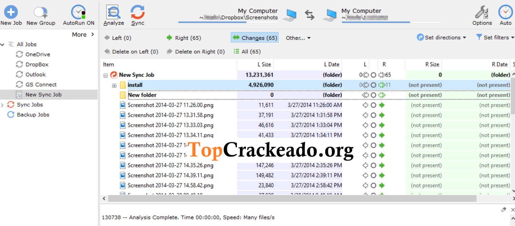
Task: Click the New Sync Job red status icon
Action: pos(114,75)
